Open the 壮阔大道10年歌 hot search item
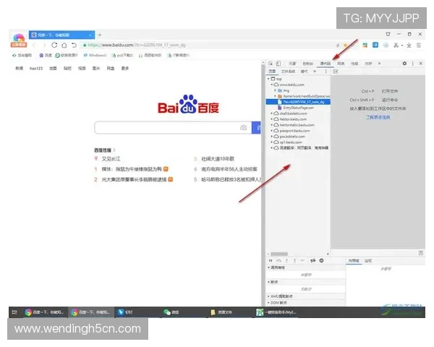The width and height of the screenshot is (434, 347). (x=218, y=159)
